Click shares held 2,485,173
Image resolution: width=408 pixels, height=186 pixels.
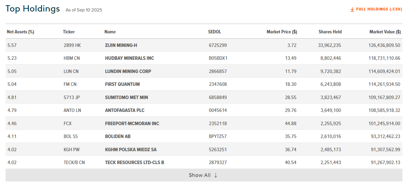(331, 149)
